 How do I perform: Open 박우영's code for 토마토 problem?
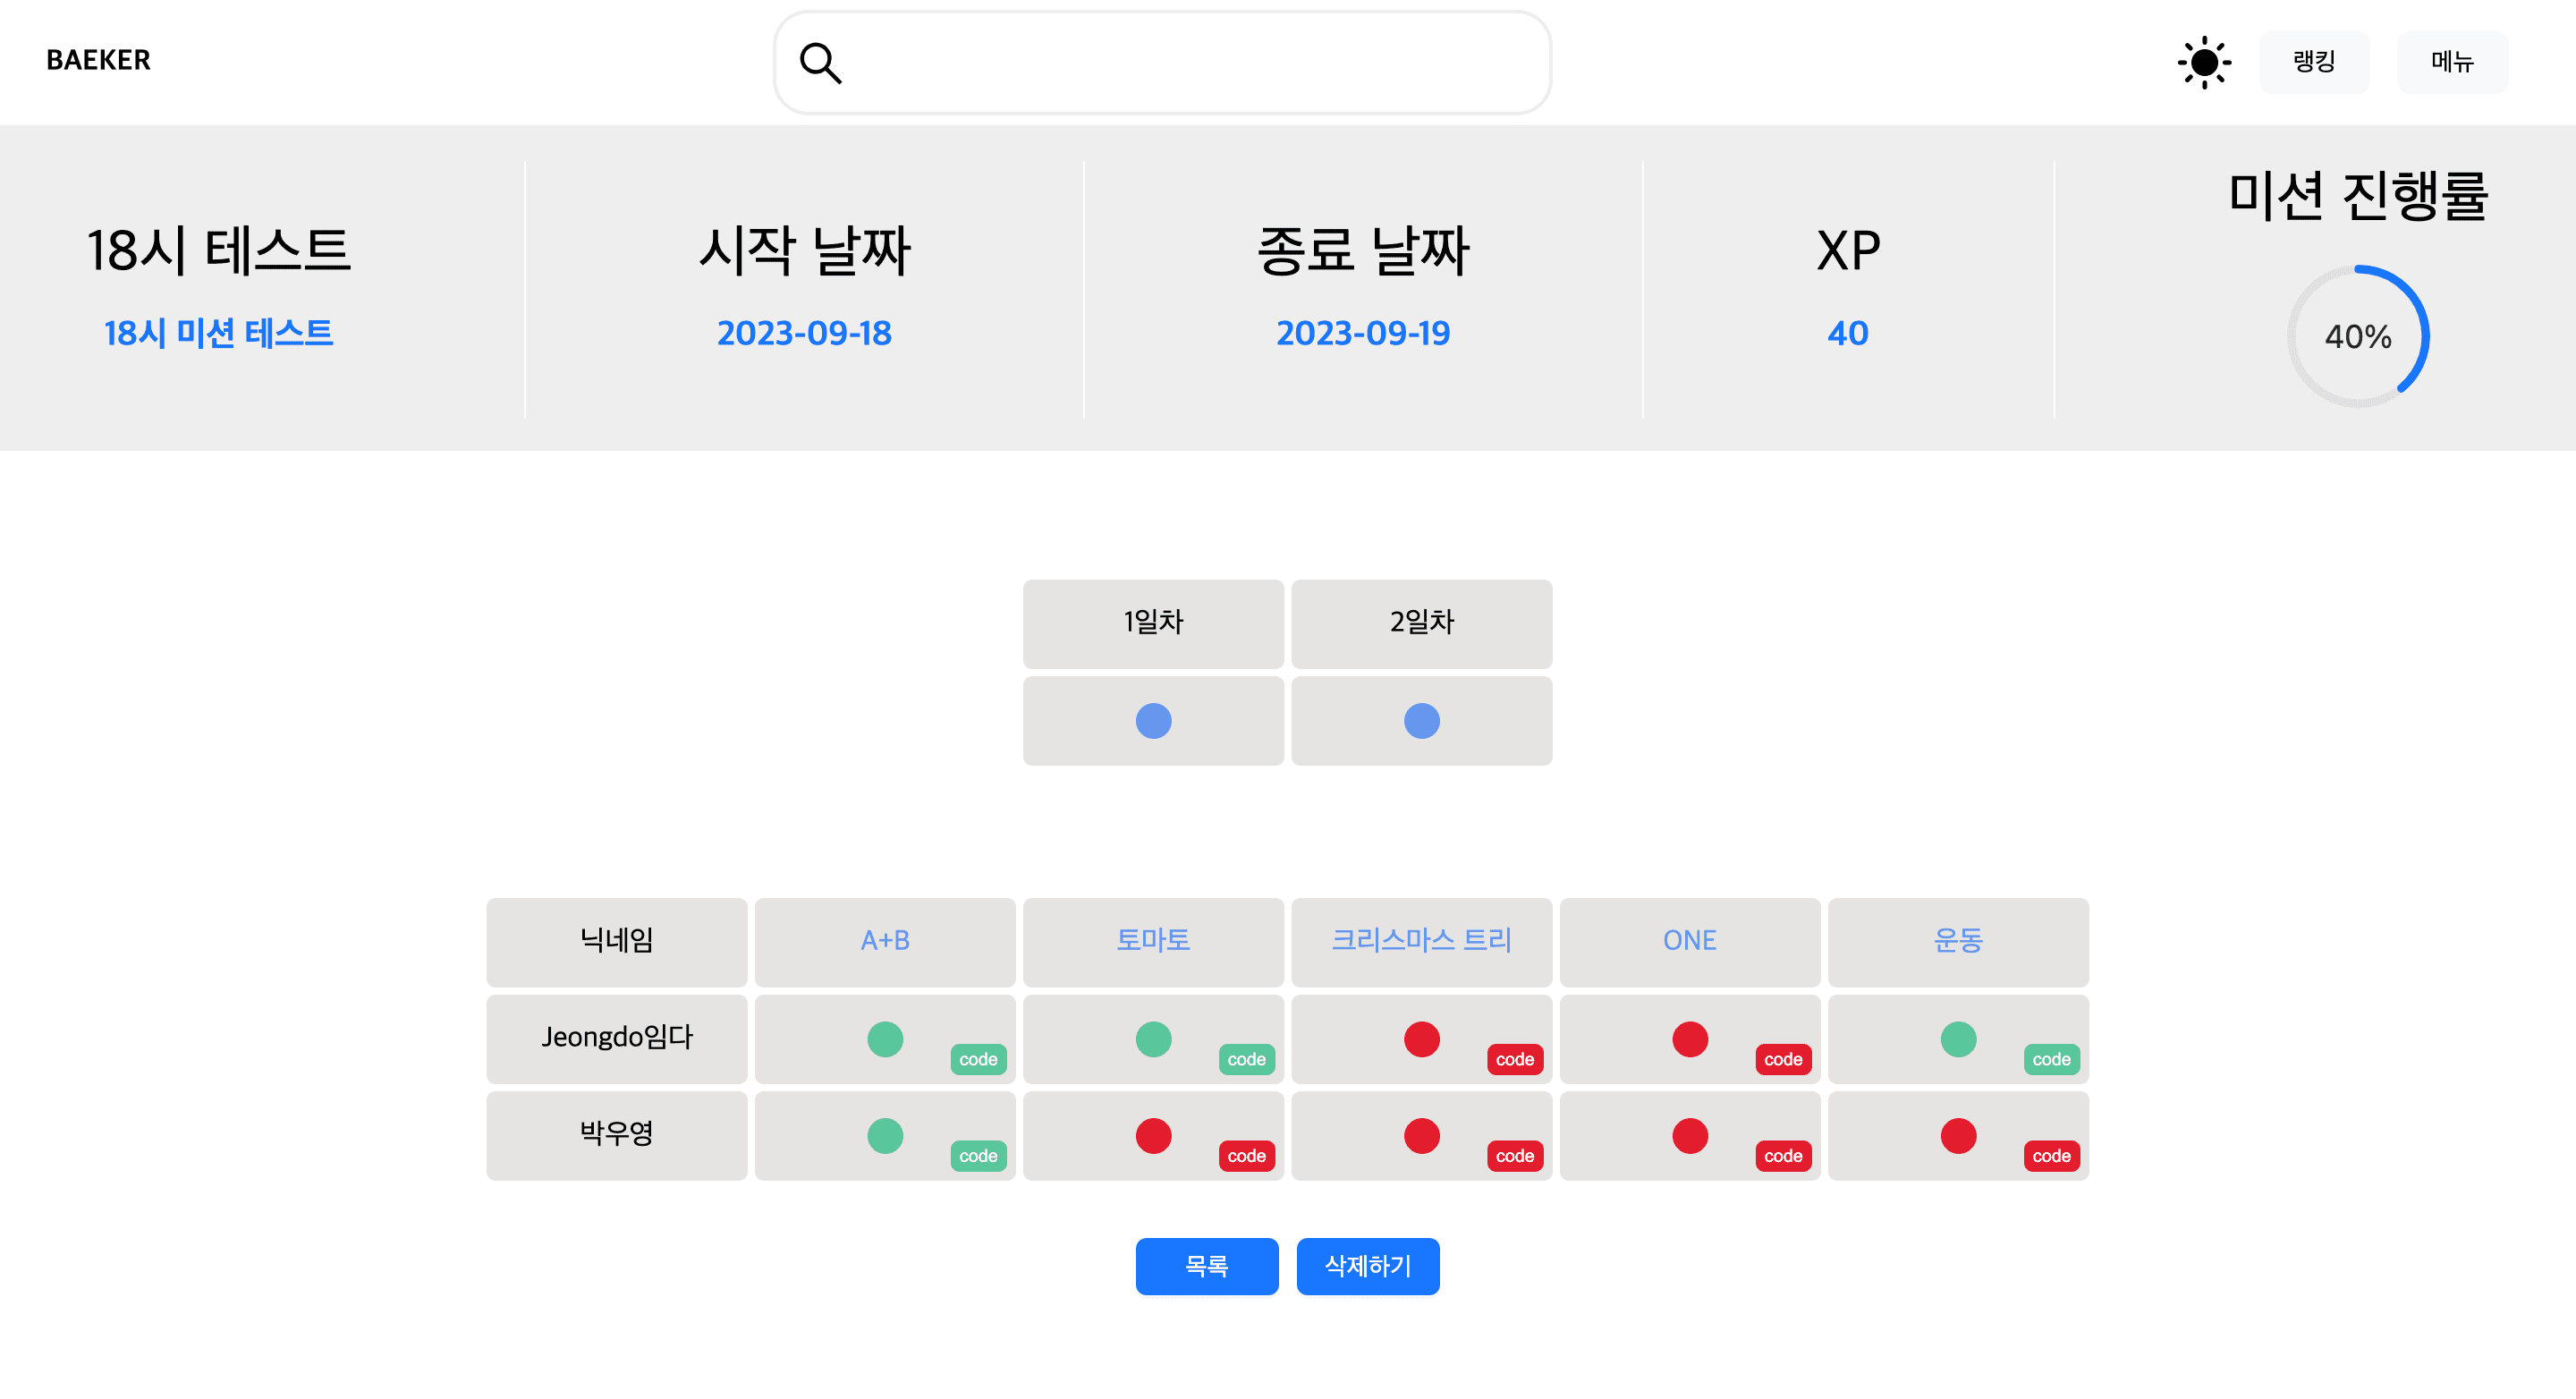1246,1155
